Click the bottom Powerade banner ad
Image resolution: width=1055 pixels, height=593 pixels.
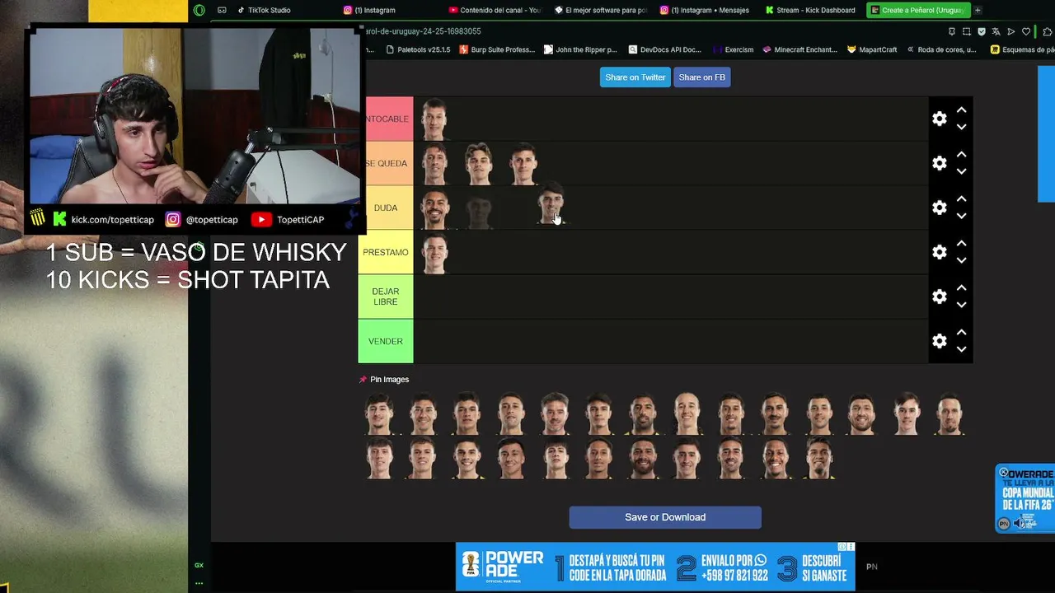[655, 567]
